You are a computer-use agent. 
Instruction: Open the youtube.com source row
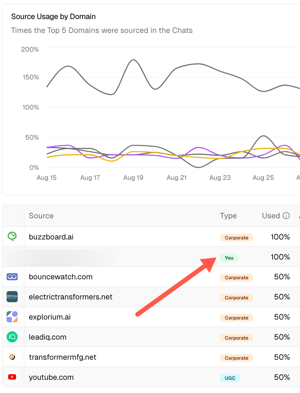click(x=151, y=377)
